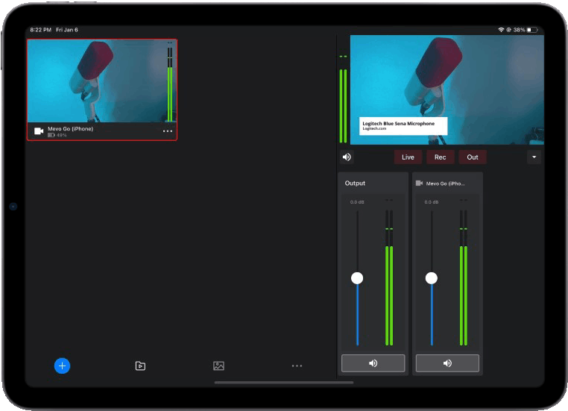Start recording with the Rec button

pos(440,157)
